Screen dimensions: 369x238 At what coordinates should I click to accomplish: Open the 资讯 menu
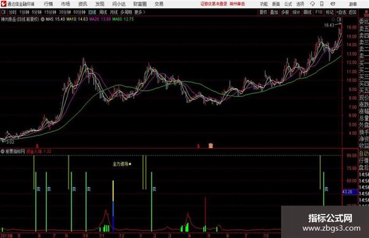click(83, 4)
